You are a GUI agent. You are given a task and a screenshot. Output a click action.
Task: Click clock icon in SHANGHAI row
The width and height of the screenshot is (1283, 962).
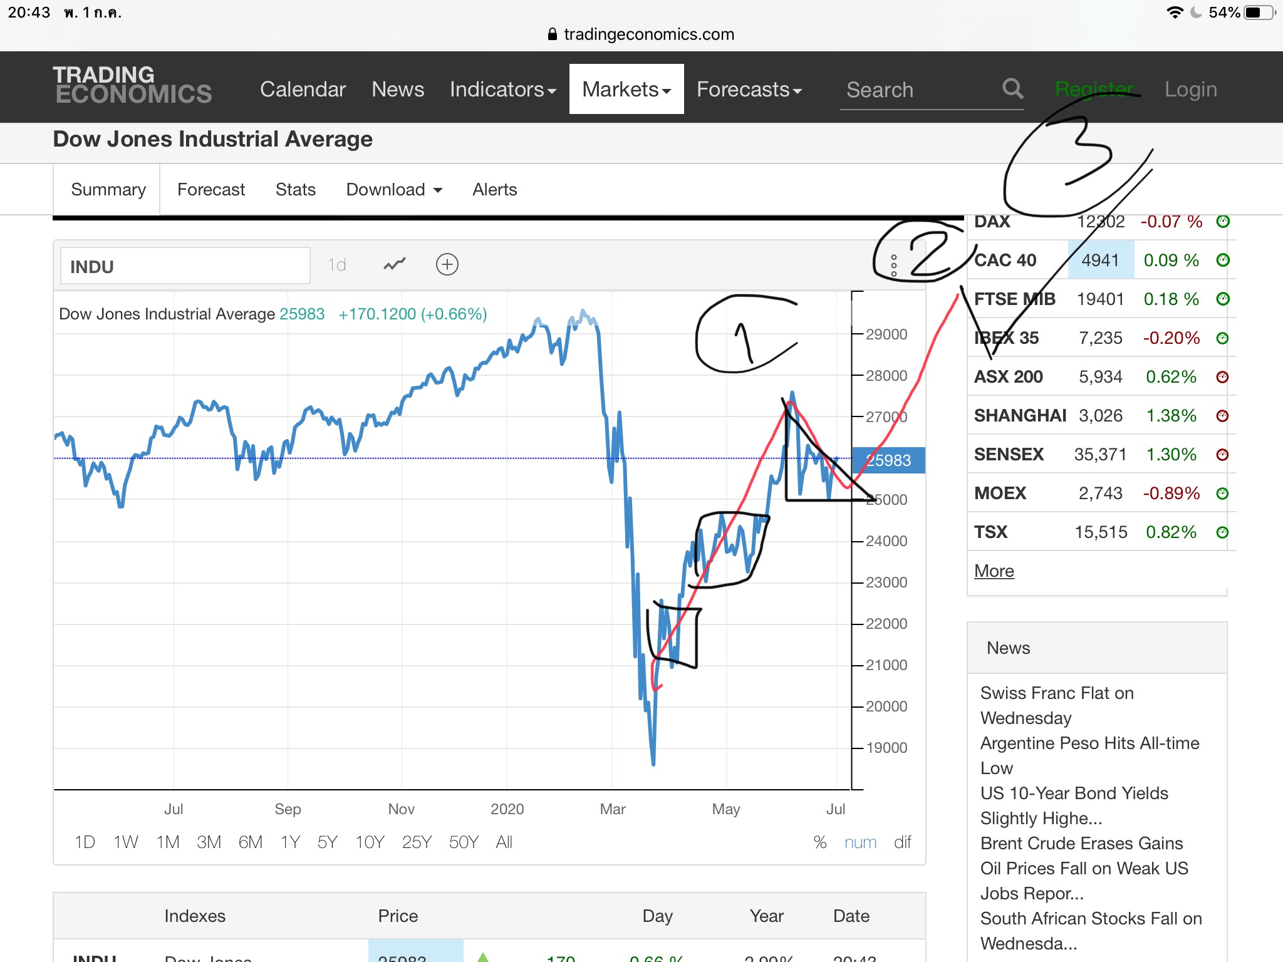click(1222, 416)
